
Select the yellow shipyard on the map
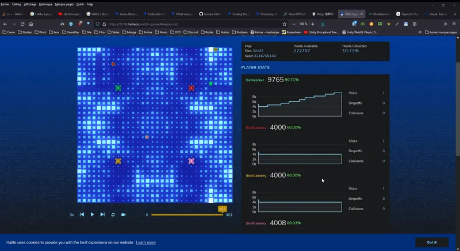pos(118,161)
